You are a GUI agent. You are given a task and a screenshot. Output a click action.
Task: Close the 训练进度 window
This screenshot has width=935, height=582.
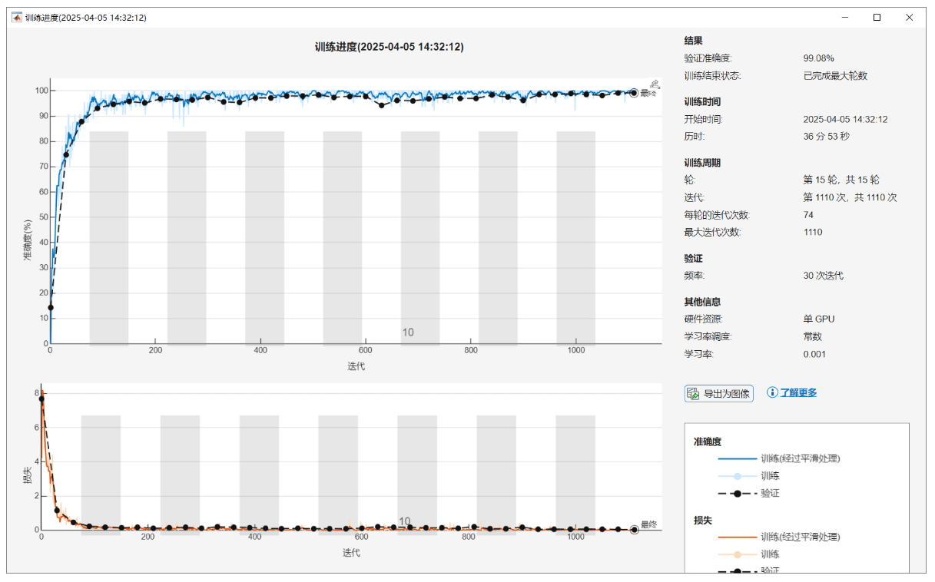coord(909,17)
